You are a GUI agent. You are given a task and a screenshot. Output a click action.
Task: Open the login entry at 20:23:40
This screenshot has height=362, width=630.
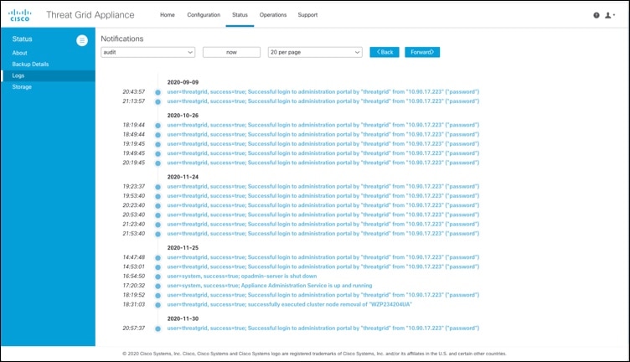[323, 205]
